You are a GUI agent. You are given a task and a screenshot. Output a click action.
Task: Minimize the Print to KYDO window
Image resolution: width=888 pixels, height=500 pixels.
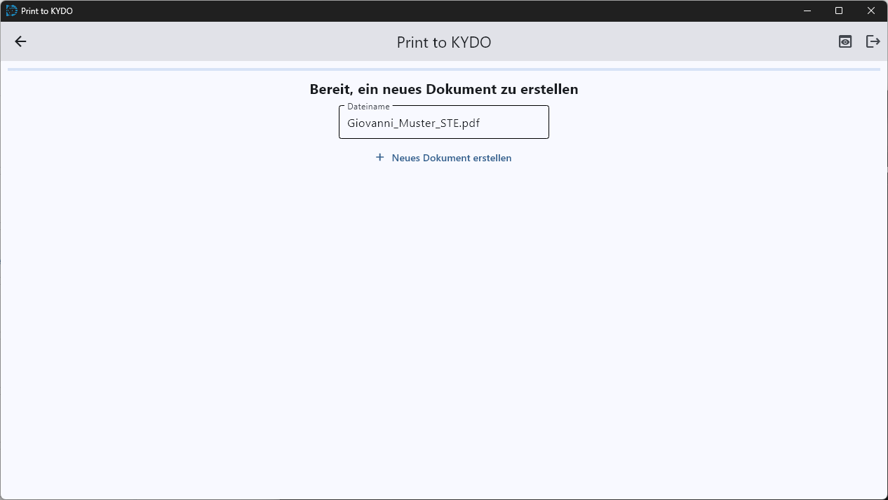[x=807, y=11]
